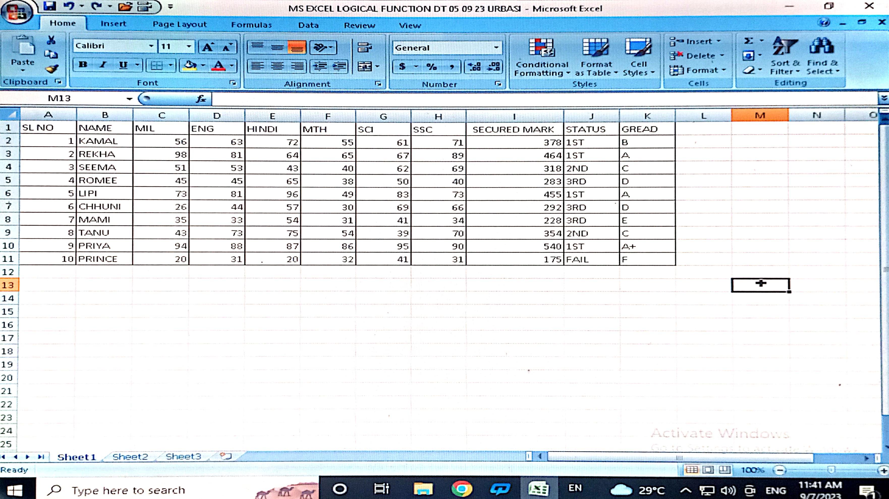
Task: Click the Merge and Center icon
Action: (365, 66)
